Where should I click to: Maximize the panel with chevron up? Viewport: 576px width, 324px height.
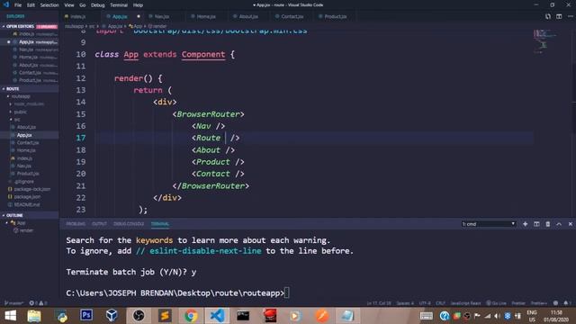tap(559, 224)
